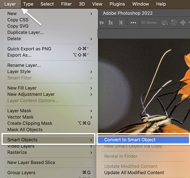190x178 pixels.
Task: Expand the New submenu arrow
Action: (91, 13)
